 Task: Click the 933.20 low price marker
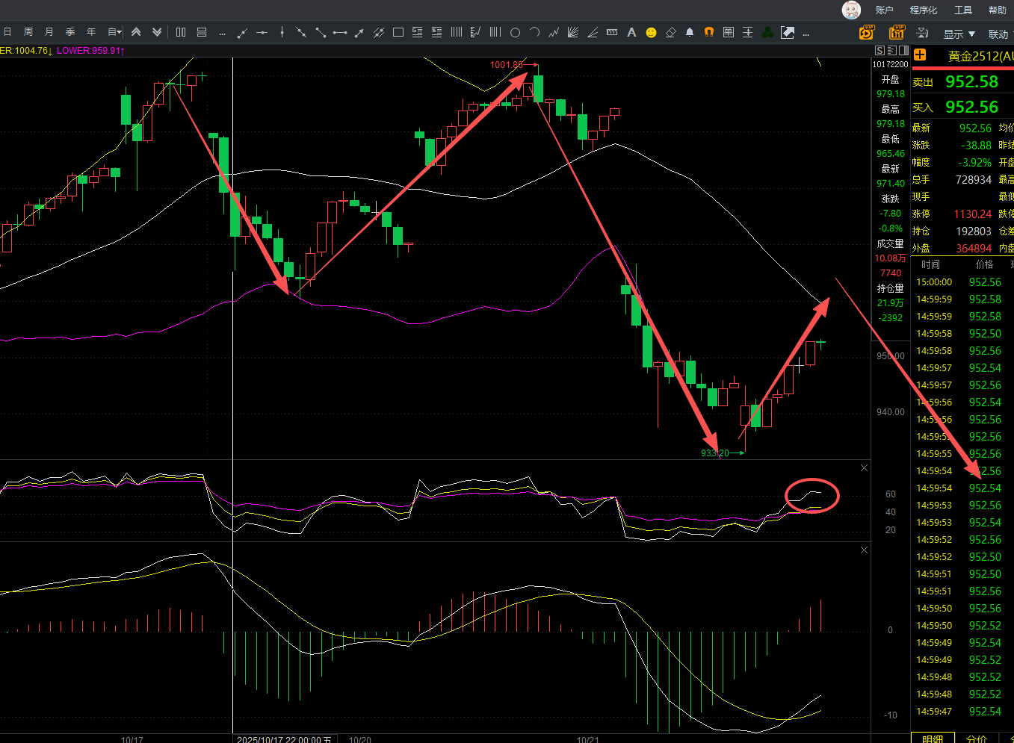(x=714, y=453)
